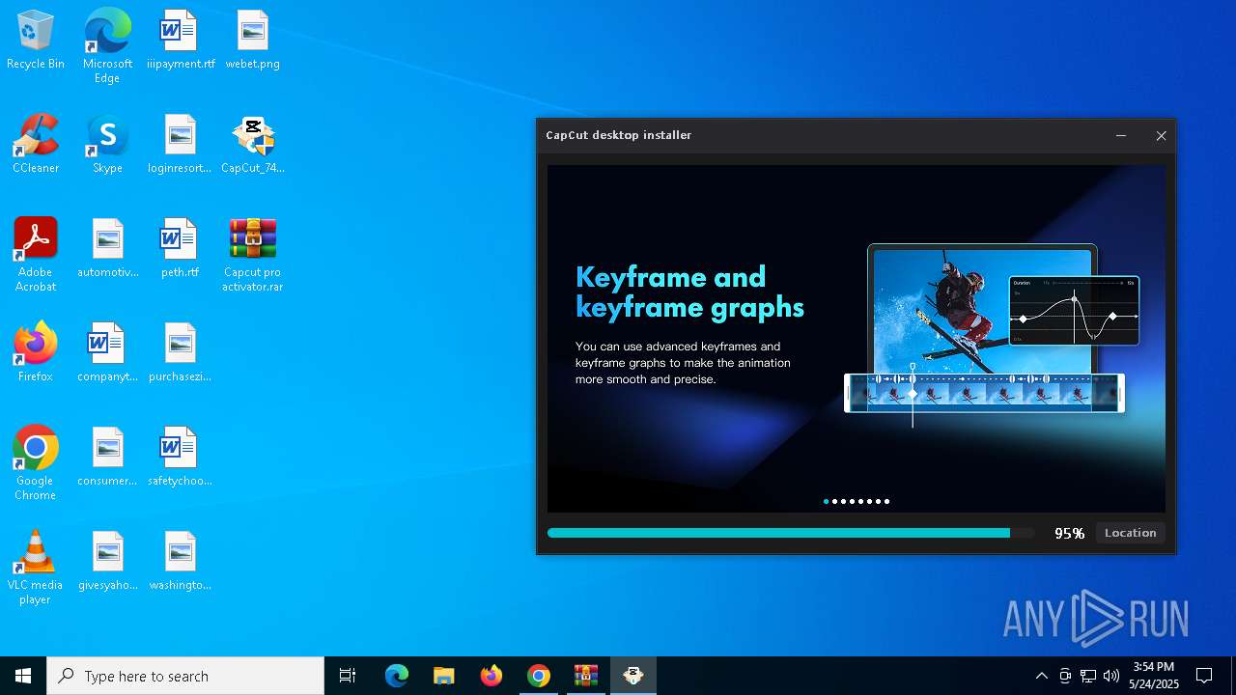Open Edge from the taskbar
Viewport: 1236px width, 695px height.
(x=397, y=676)
